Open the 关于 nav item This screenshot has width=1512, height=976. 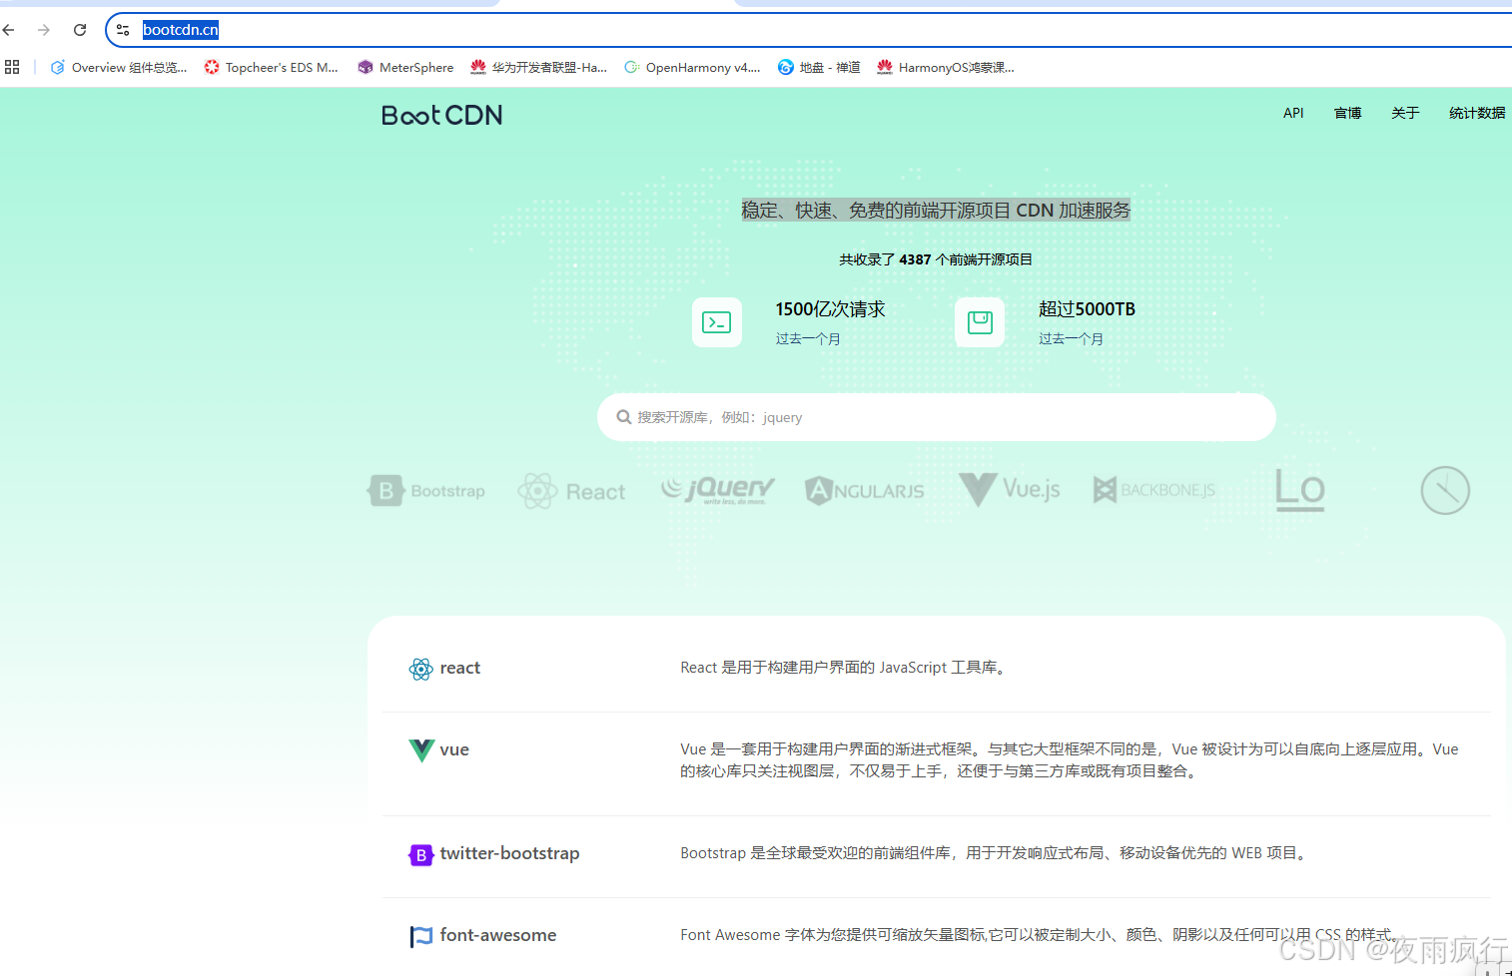(1405, 113)
